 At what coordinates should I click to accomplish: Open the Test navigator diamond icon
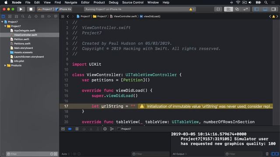pos(36,17)
